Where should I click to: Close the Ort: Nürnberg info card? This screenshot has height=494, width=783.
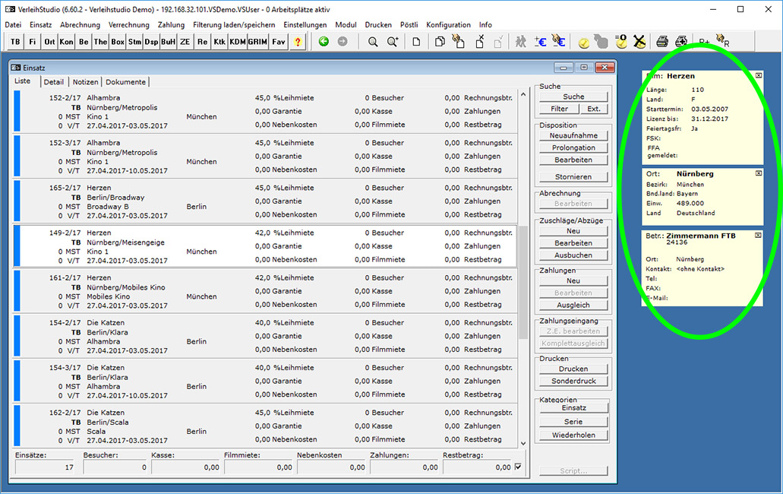[759, 173]
